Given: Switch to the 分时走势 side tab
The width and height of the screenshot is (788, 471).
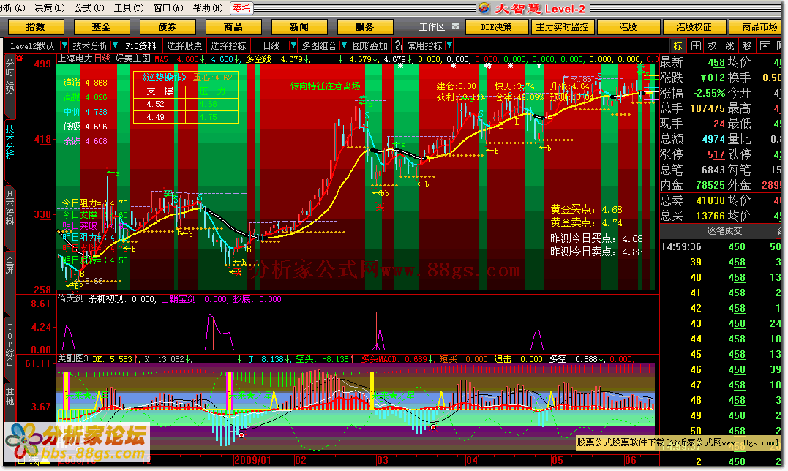Looking at the screenshot, I should click(10, 76).
